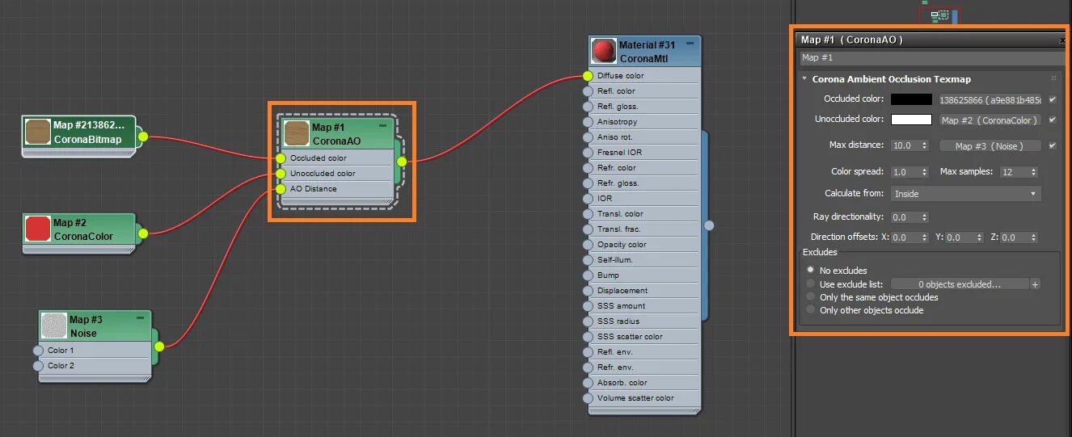
Task: Click the red CoronaColor node thumbnail
Action: coord(38,229)
